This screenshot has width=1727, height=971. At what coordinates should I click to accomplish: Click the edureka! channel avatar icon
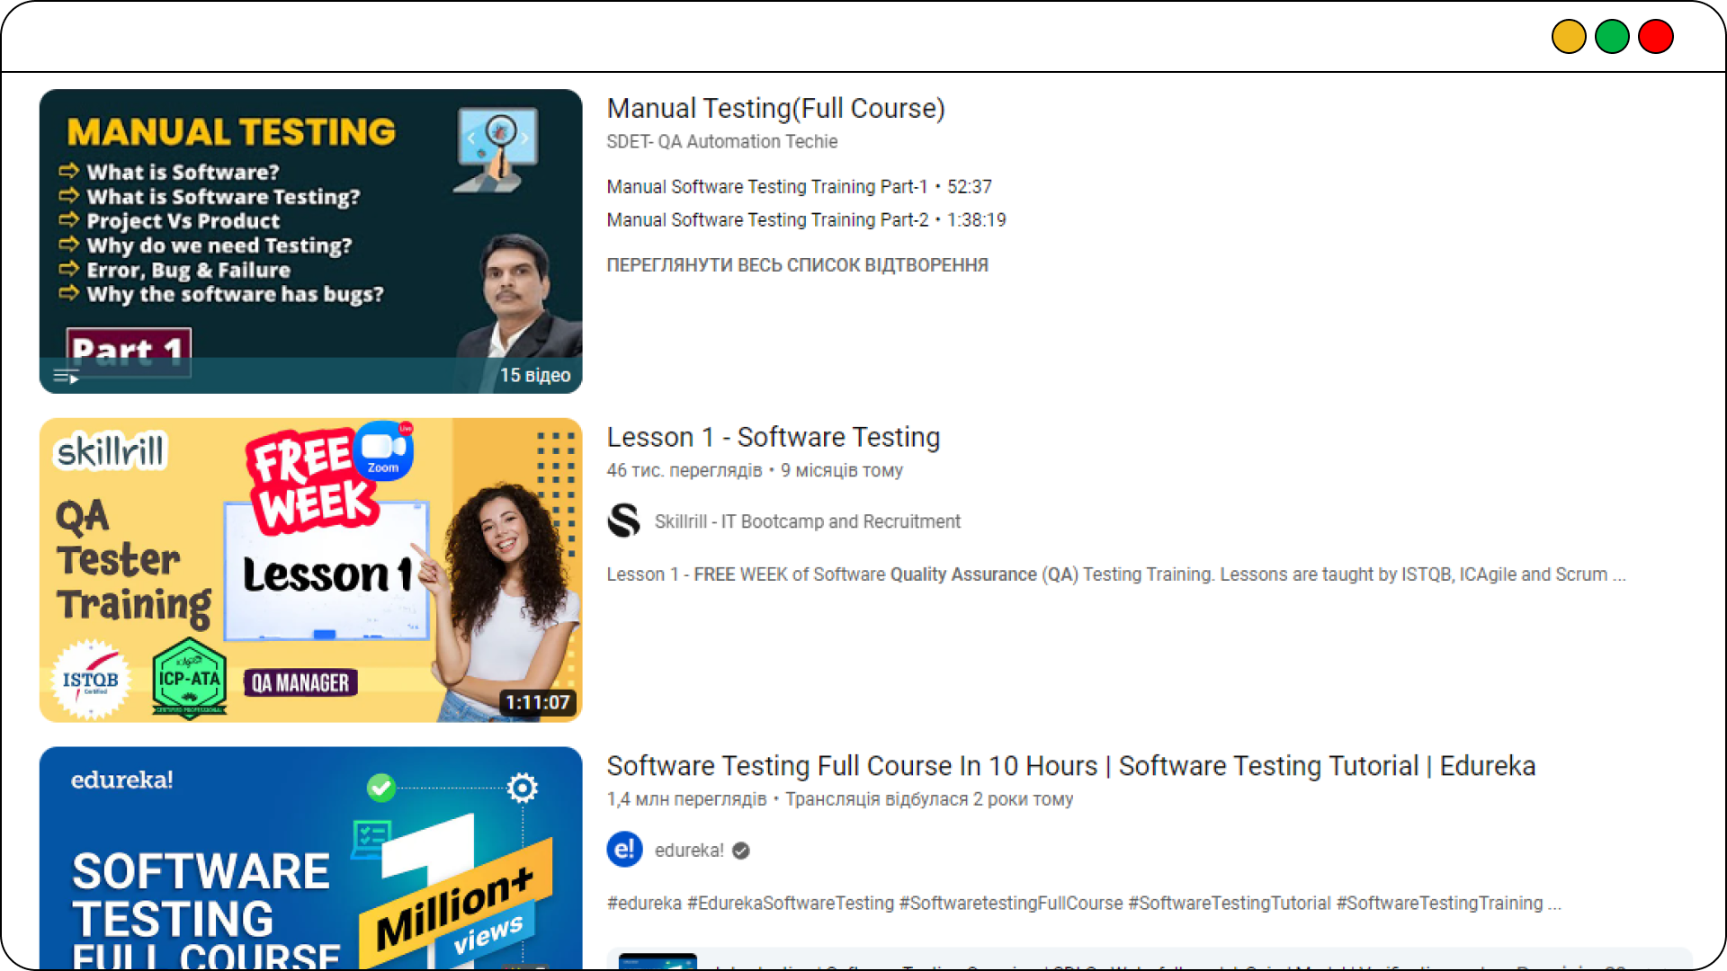[624, 850]
